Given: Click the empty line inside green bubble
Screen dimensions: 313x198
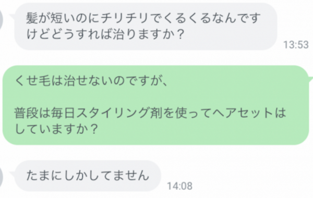Looking at the screenshot, I should pyautogui.click(x=155, y=97).
